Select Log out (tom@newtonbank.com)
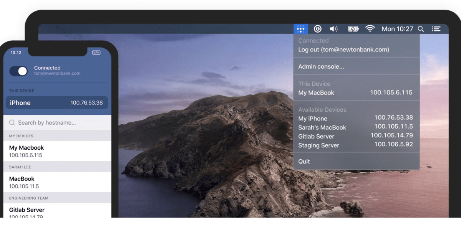This screenshot has width=461, height=241. click(x=343, y=50)
